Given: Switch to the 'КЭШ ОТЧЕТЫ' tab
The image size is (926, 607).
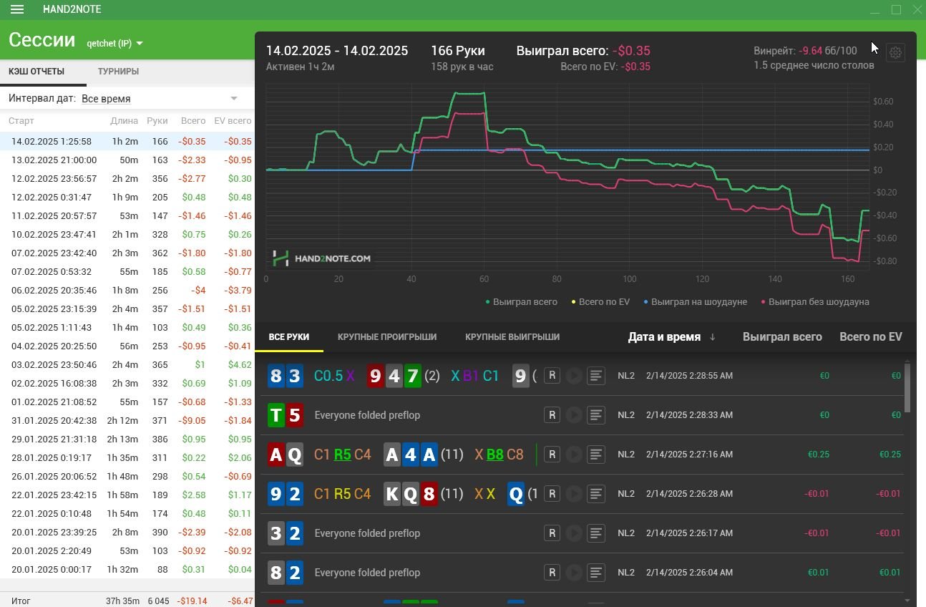Looking at the screenshot, I should pyautogui.click(x=36, y=72).
